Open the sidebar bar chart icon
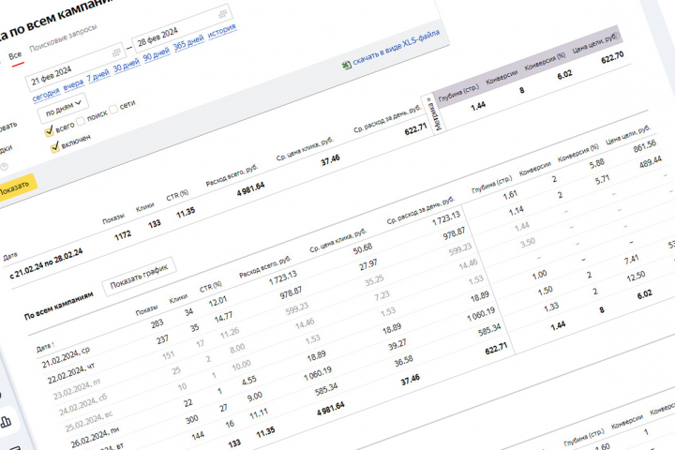 pos(6,422)
